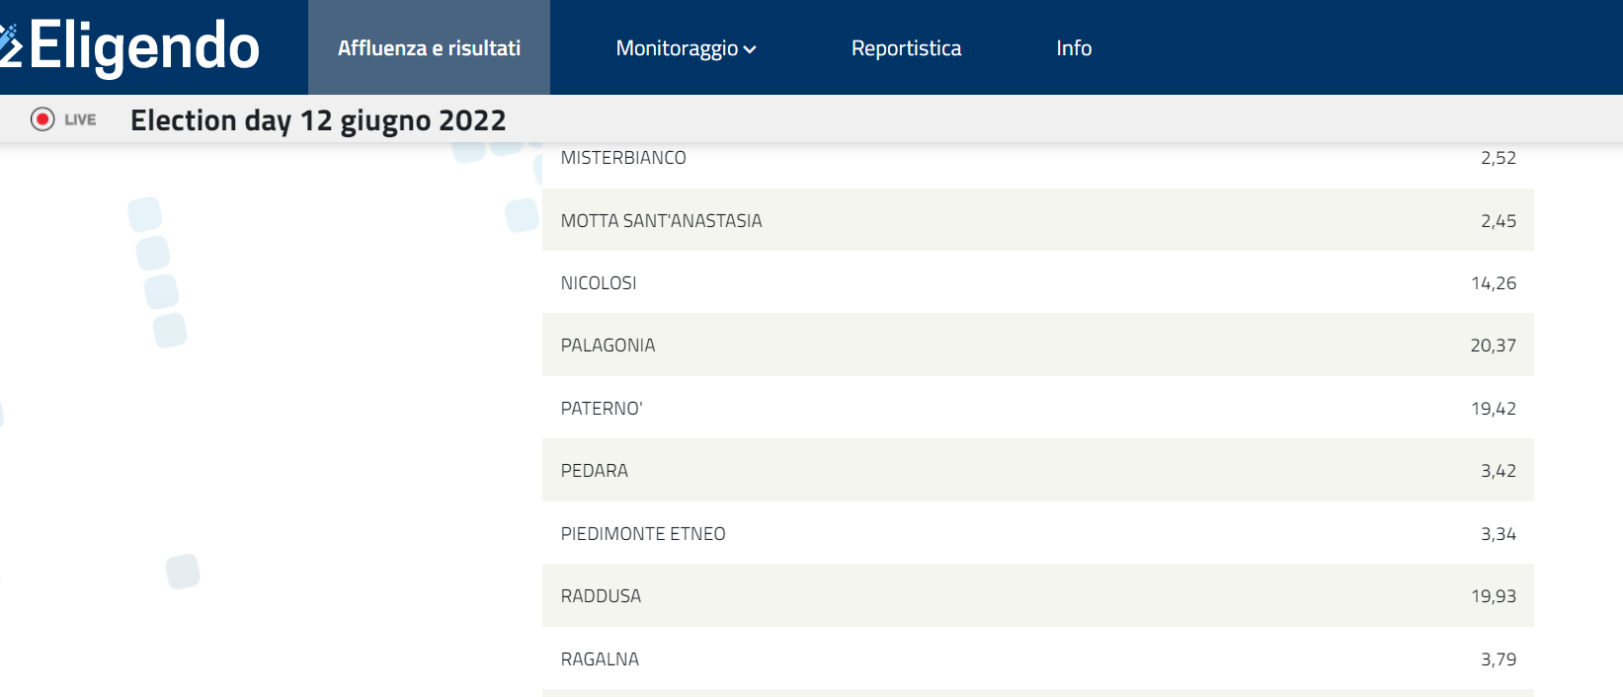Open PALAGONIA turnout details
This screenshot has height=697, width=1623.
click(x=1035, y=345)
